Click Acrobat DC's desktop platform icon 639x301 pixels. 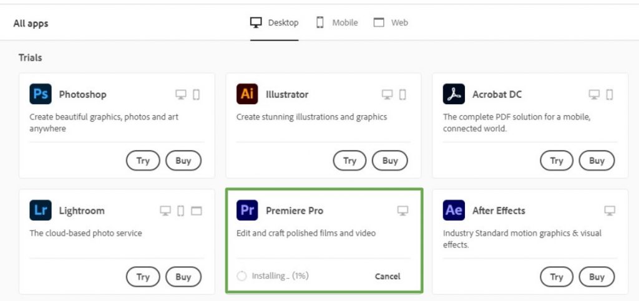(x=594, y=95)
